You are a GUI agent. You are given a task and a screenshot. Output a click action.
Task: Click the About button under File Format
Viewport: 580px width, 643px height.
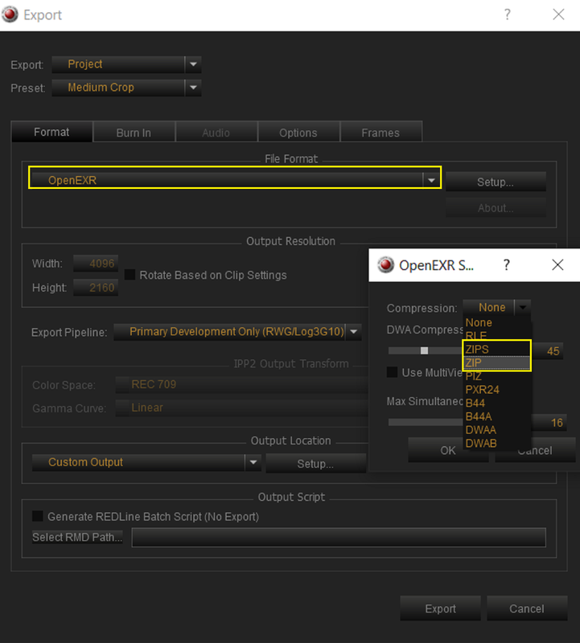tap(496, 208)
